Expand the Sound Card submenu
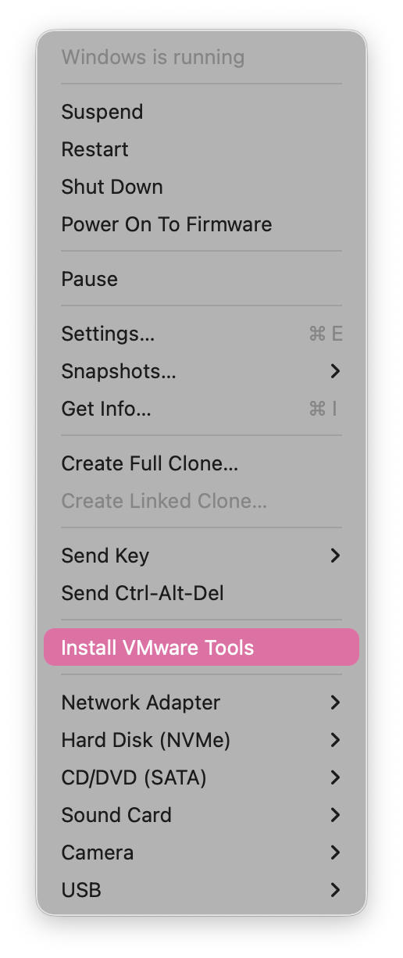Image resolution: width=403 pixels, height=958 pixels. pyautogui.click(x=201, y=815)
